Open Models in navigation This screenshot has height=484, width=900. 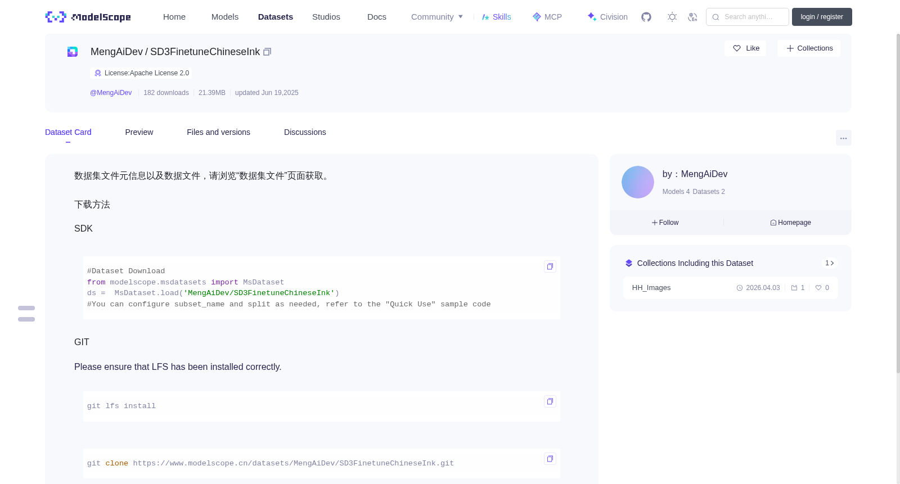(225, 17)
